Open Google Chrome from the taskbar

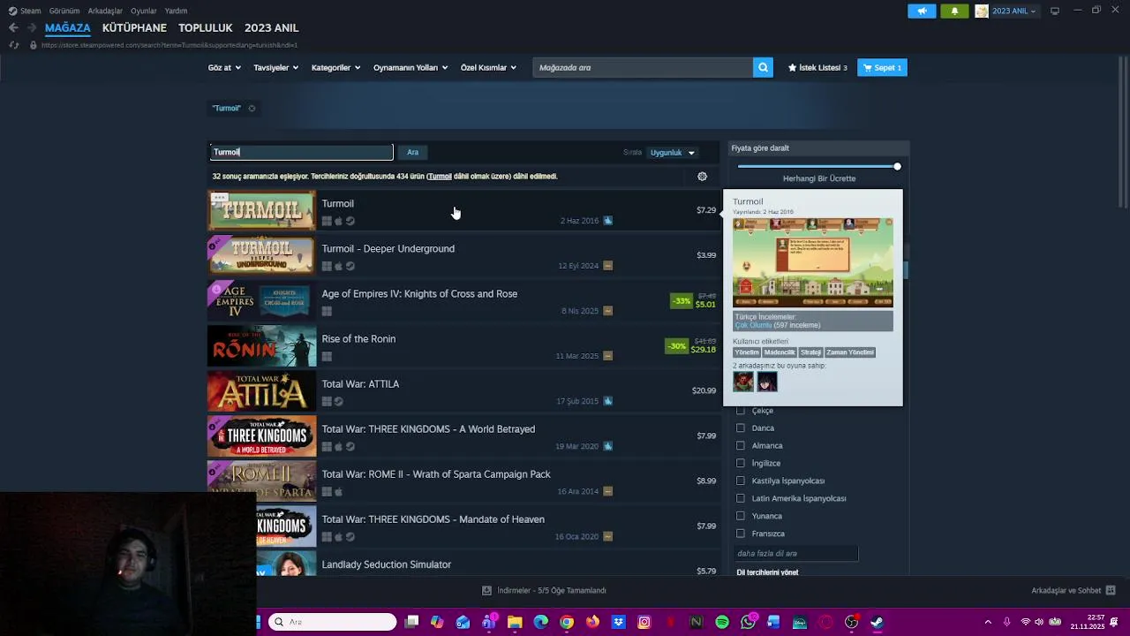[x=567, y=622]
